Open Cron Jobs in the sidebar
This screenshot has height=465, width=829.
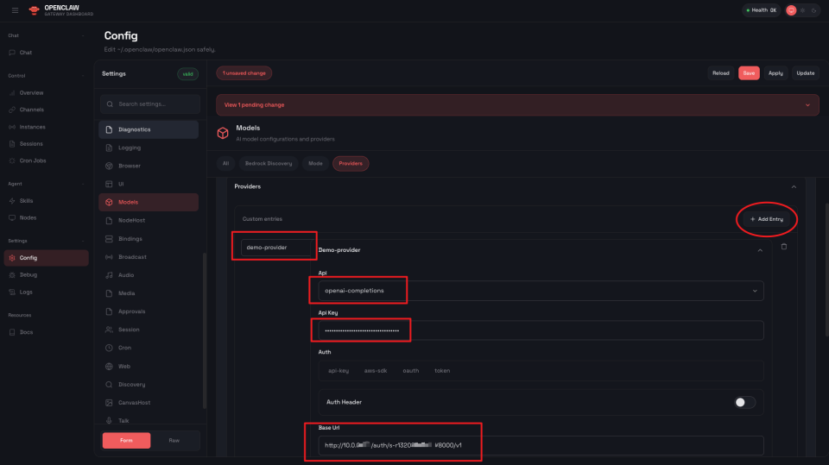point(31,160)
